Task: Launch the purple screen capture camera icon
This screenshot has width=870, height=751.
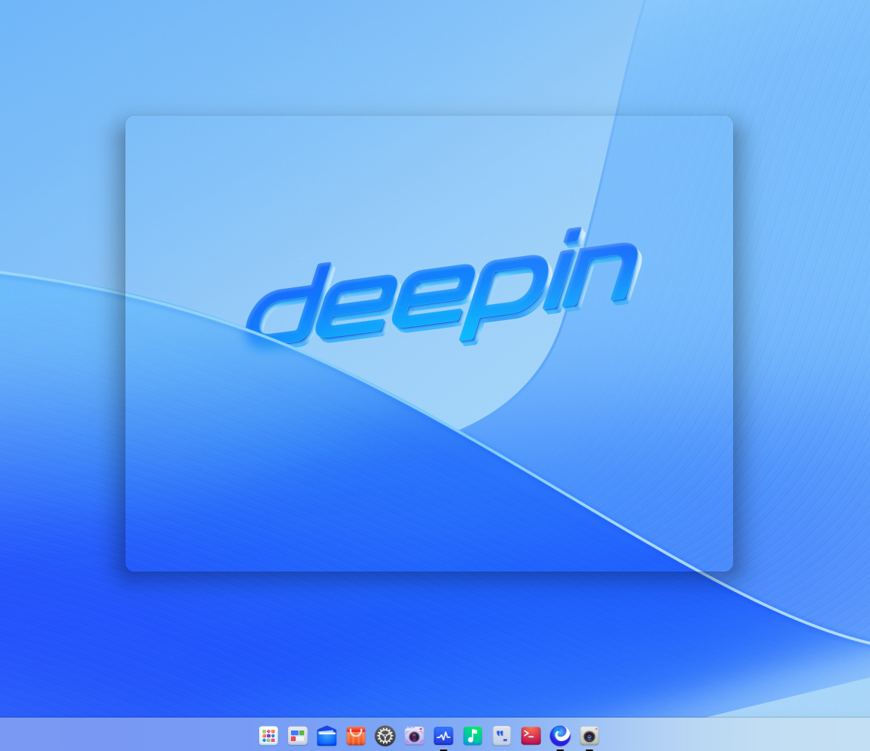Action: [414, 736]
